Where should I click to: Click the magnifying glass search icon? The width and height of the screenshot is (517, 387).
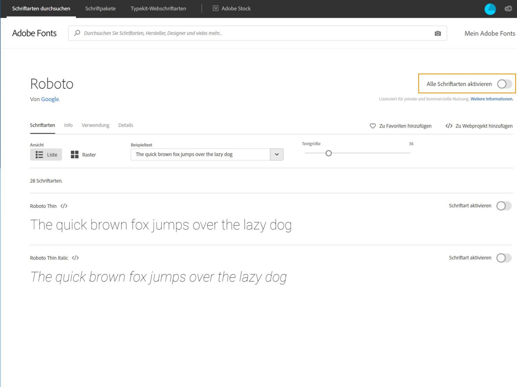pyautogui.click(x=77, y=33)
